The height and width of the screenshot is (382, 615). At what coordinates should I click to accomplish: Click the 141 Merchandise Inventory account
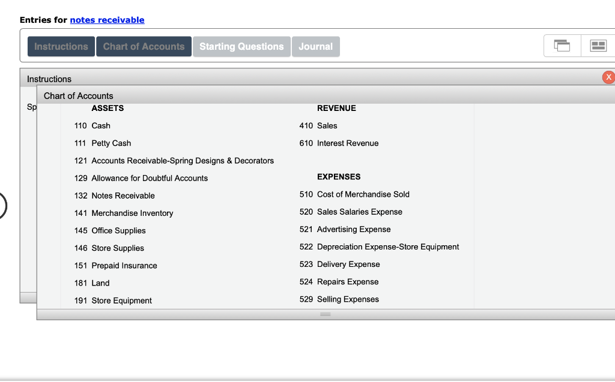click(x=125, y=213)
